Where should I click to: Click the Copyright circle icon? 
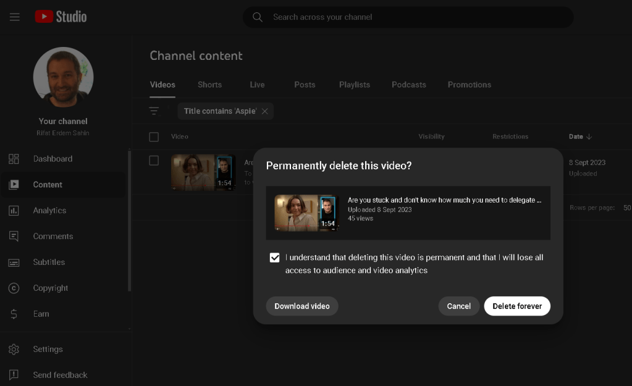(14, 288)
